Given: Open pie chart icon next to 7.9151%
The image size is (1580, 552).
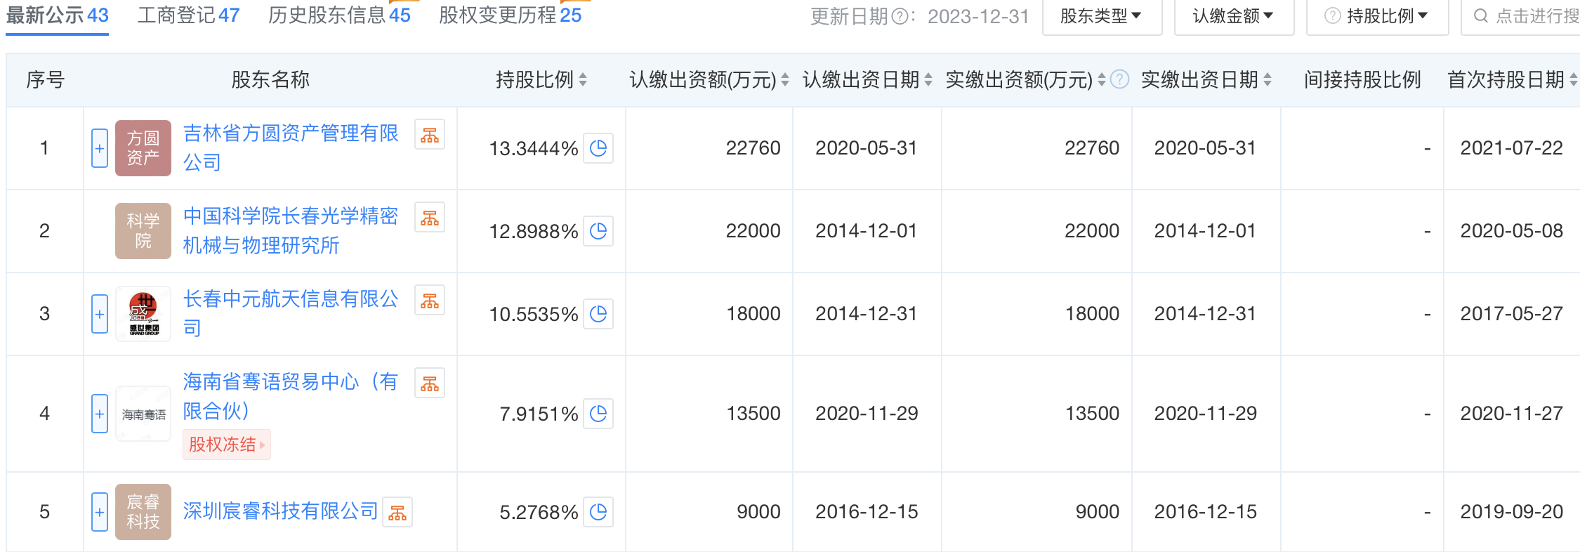Looking at the screenshot, I should click(598, 414).
